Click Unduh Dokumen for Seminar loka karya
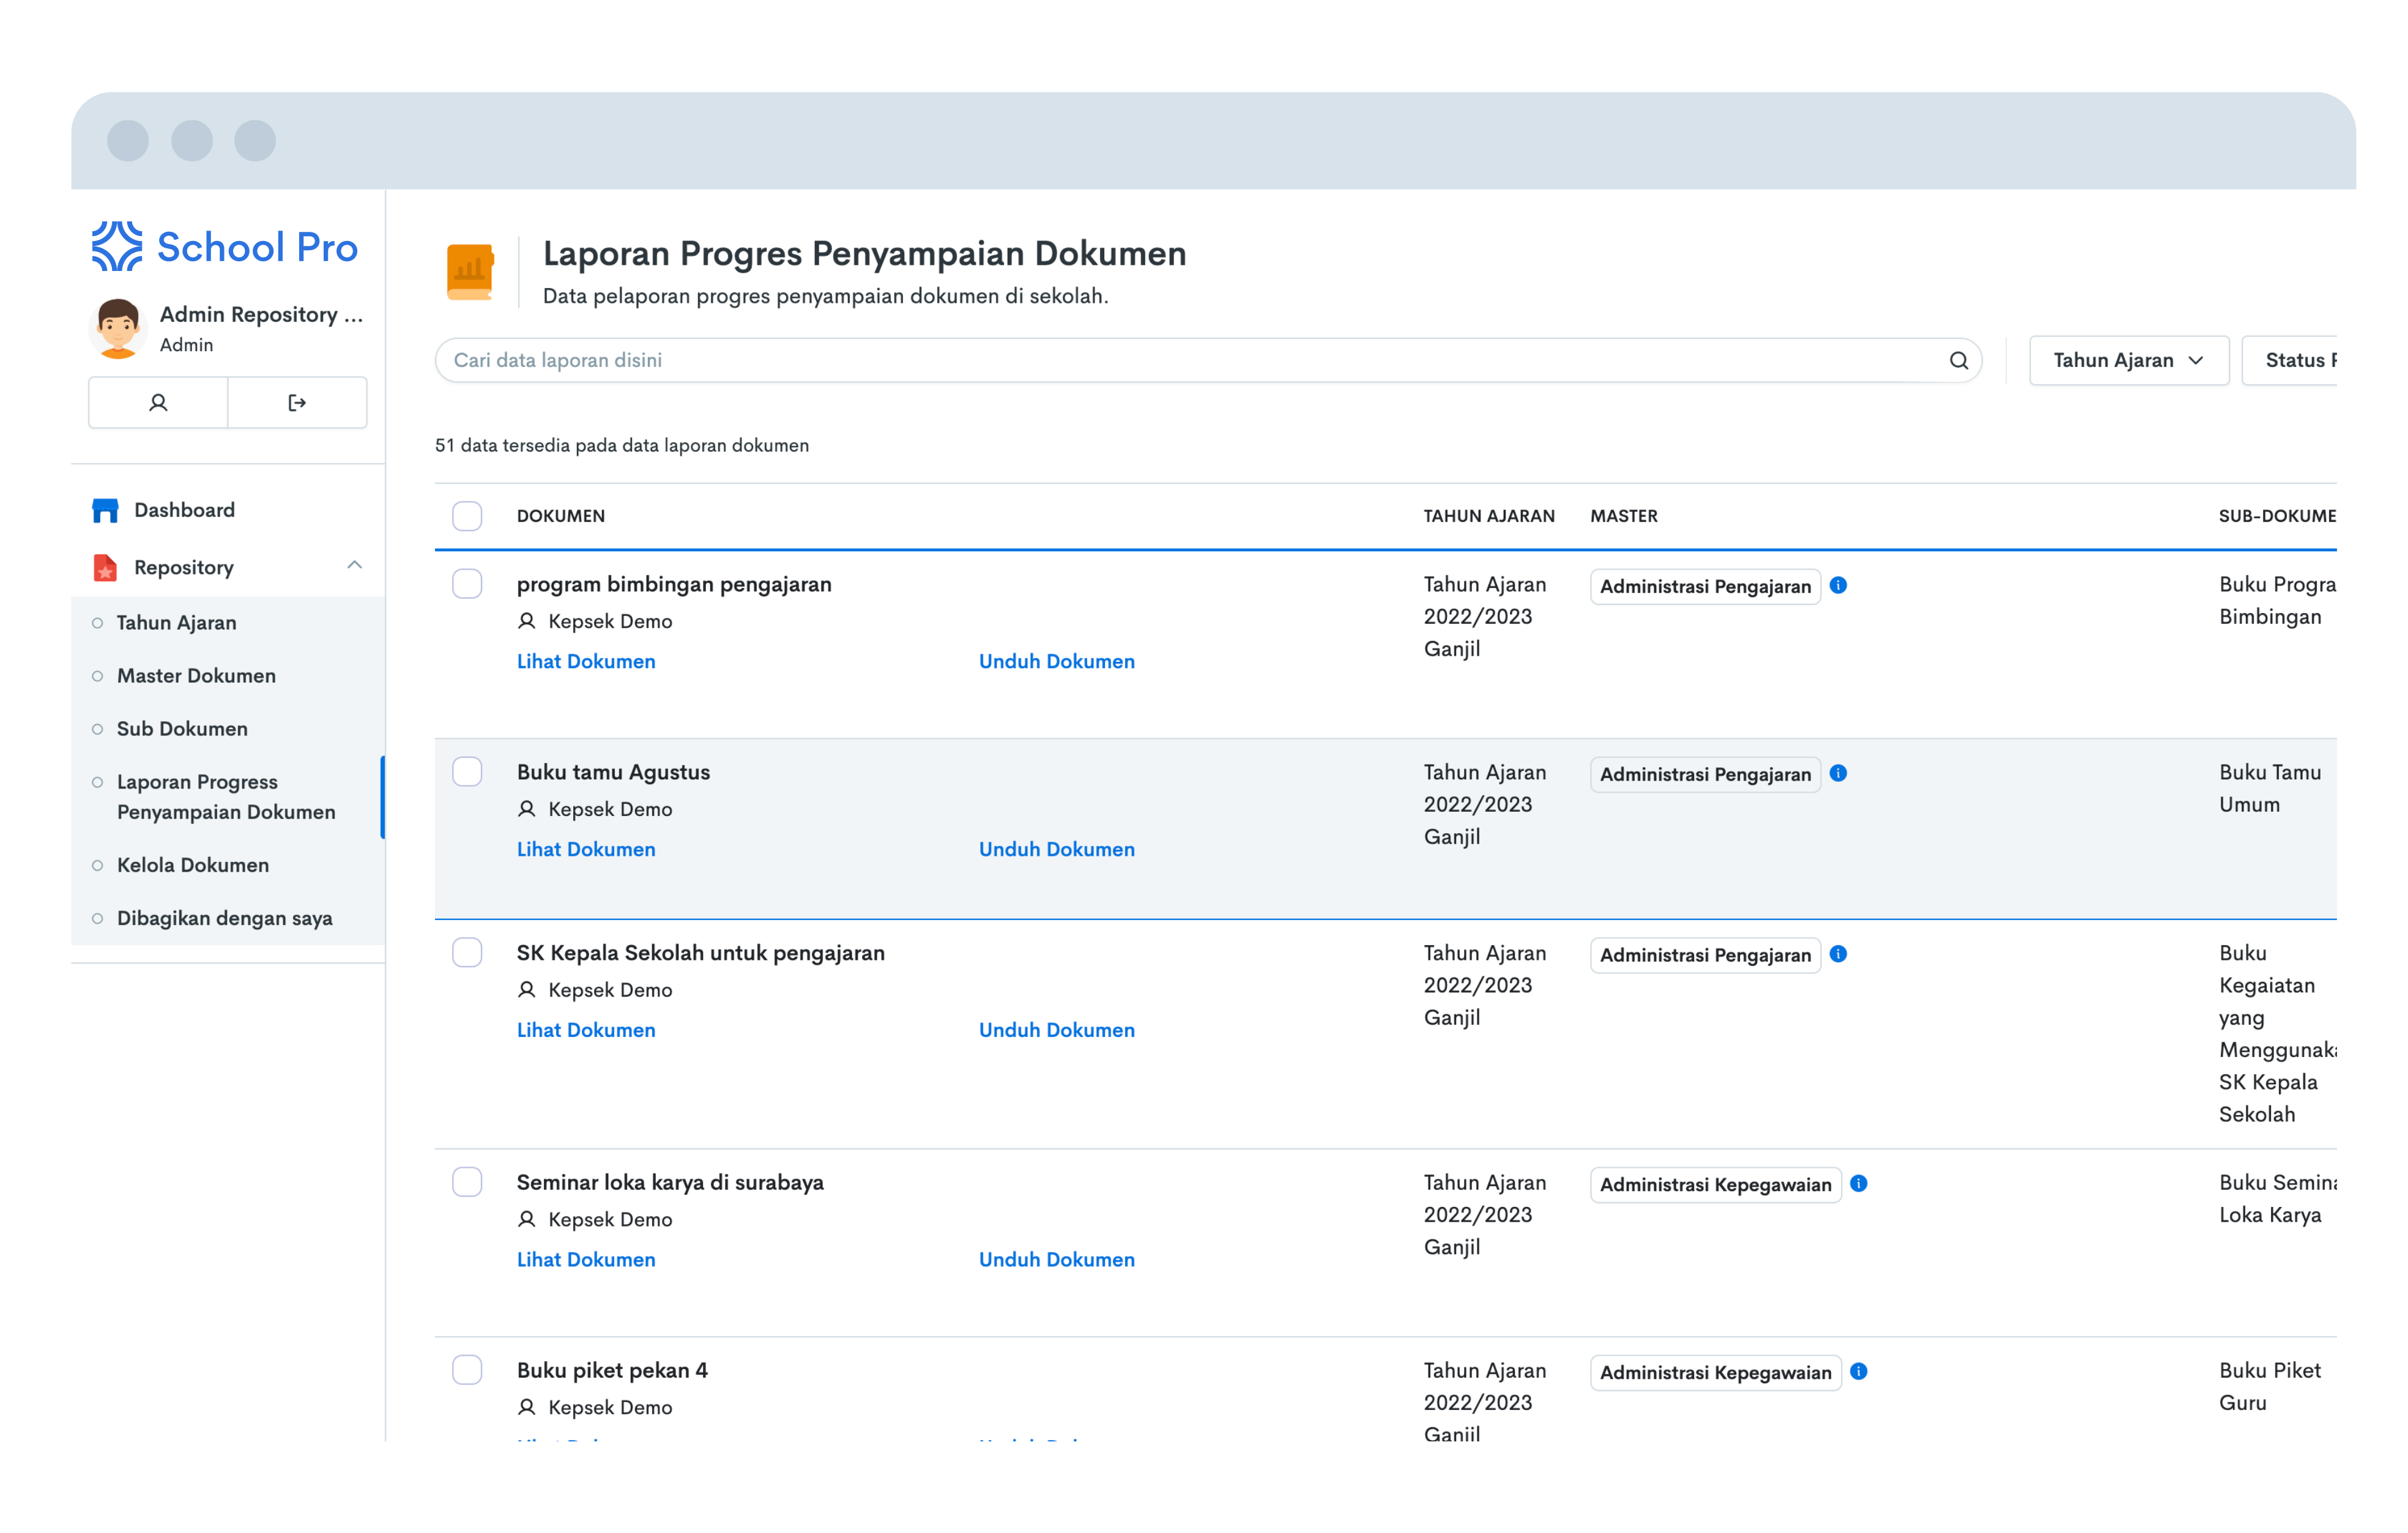The width and height of the screenshot is (2408, 1533). [1056, 1260]
